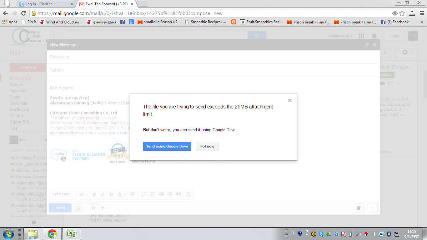Screen dimensions: 427x240
Task: Click the Not now button
Action: [207, 146]
